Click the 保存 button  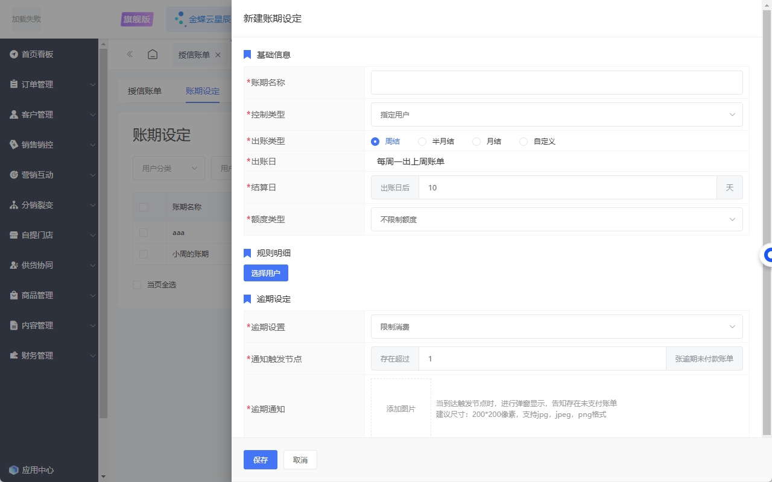261,460
